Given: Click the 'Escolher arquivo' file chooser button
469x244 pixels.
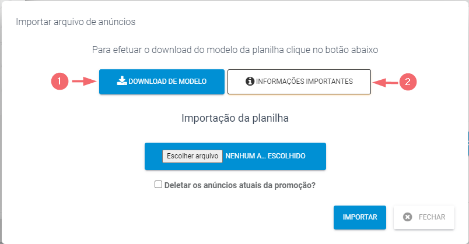Looking at the screenshot, I should (x=192, y=156).
